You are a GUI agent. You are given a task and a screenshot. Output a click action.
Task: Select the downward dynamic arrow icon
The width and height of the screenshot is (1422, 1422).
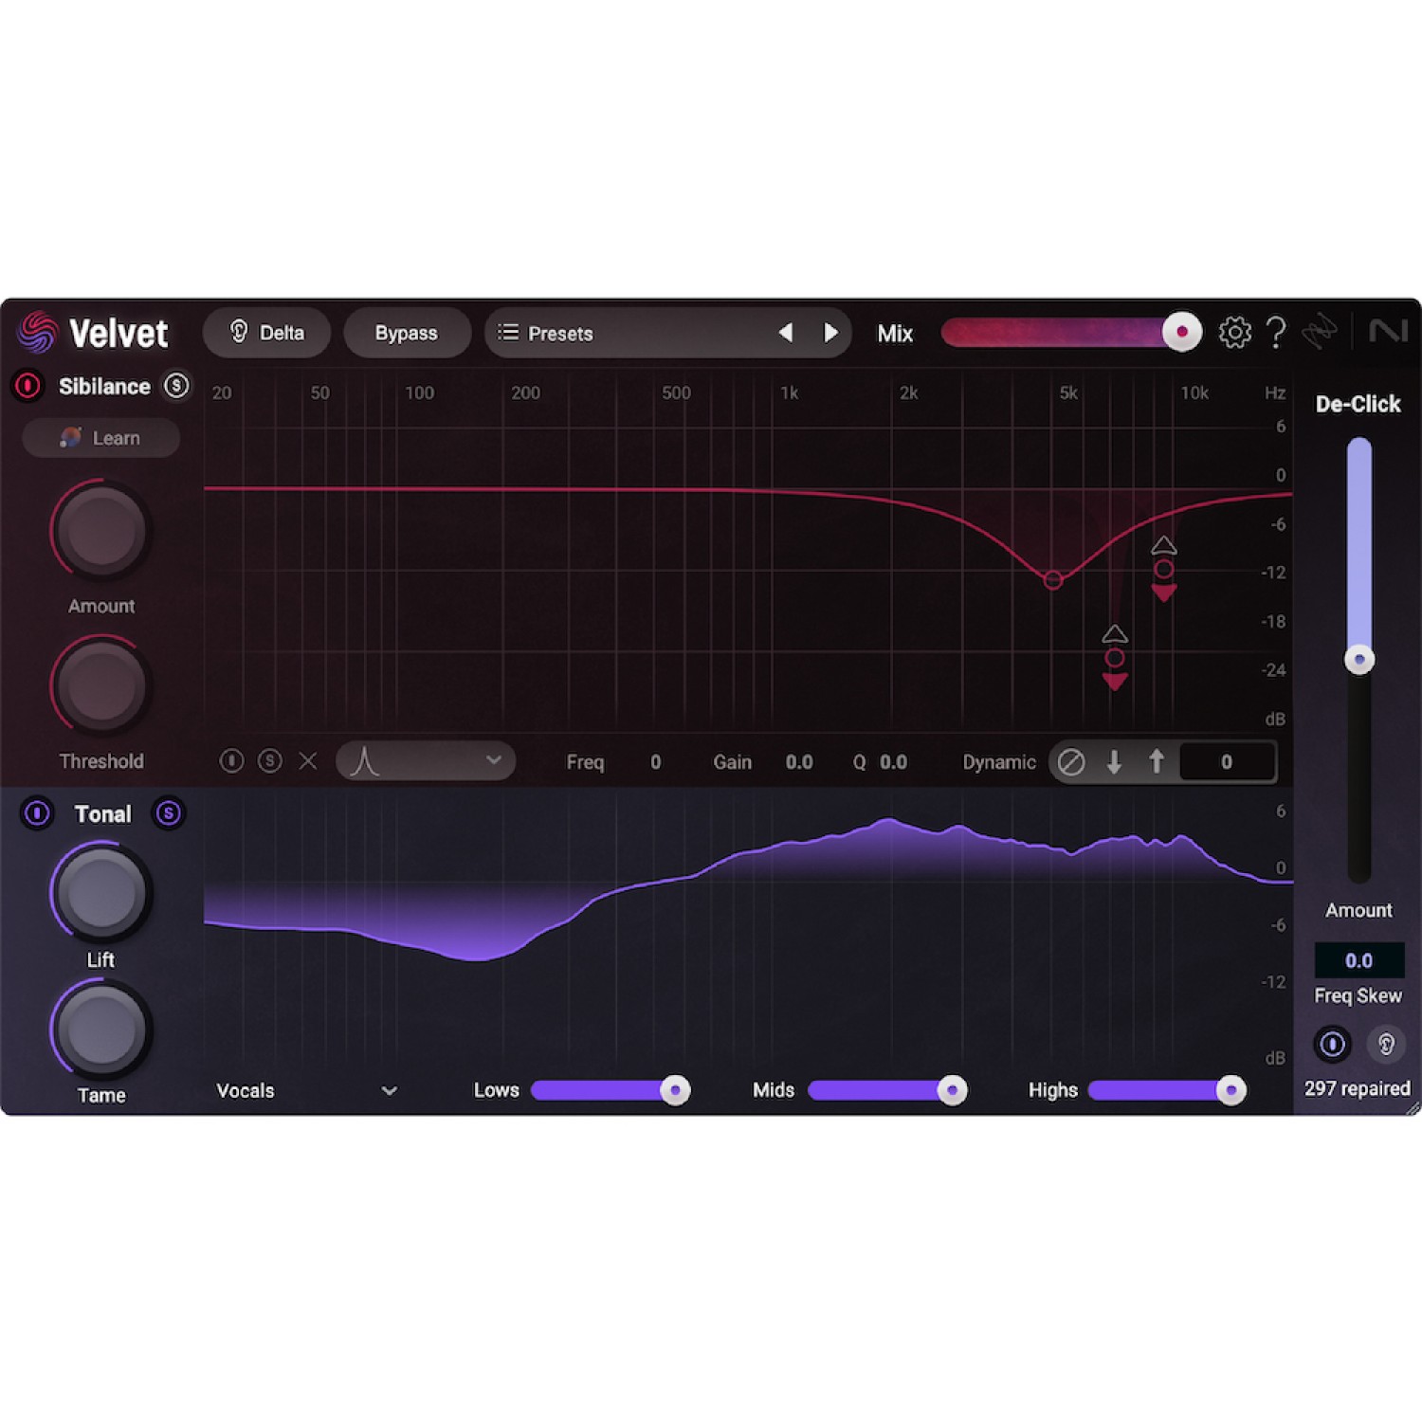1115,761
